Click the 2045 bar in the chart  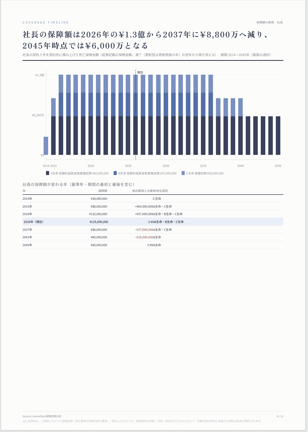(278, 136)
